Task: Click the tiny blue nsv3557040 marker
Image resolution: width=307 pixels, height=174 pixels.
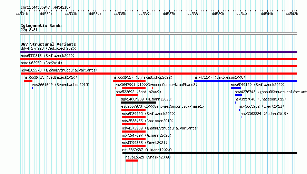Action: [x=235, y=103]
